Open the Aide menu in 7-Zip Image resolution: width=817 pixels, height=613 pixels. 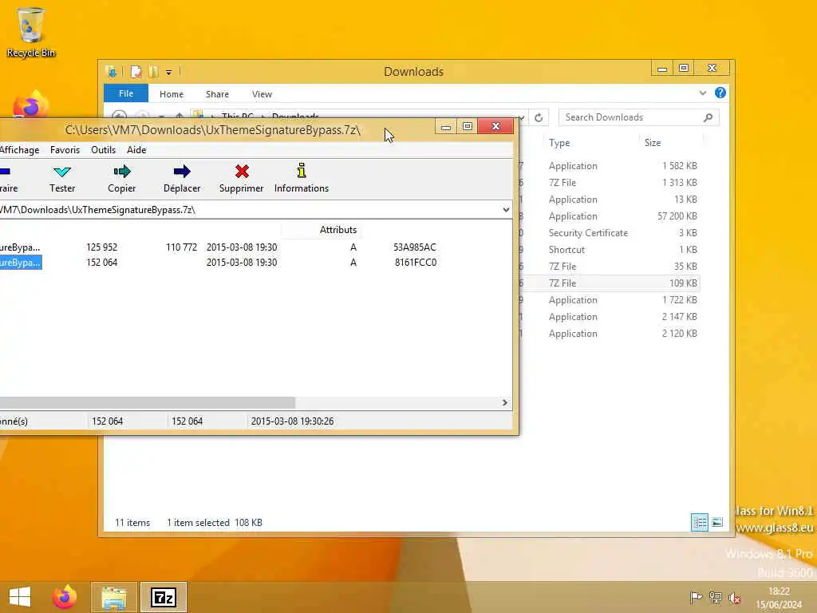click(x=136, y=150)
